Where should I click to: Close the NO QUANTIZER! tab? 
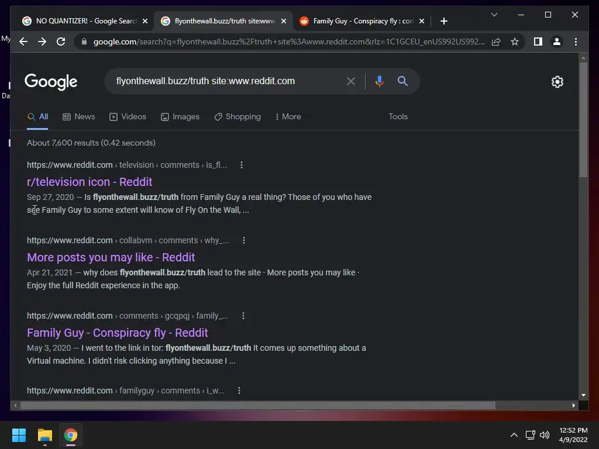[145, 21]
